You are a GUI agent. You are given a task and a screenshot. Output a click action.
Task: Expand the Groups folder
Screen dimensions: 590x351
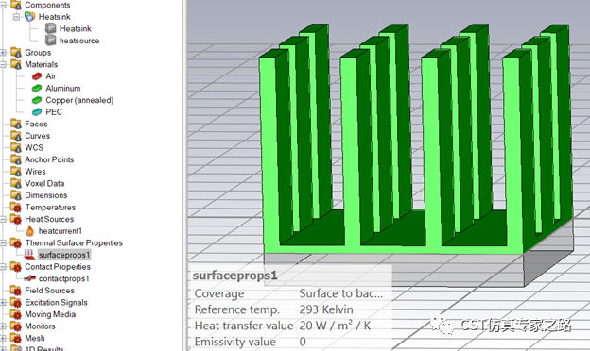point(3,53)
